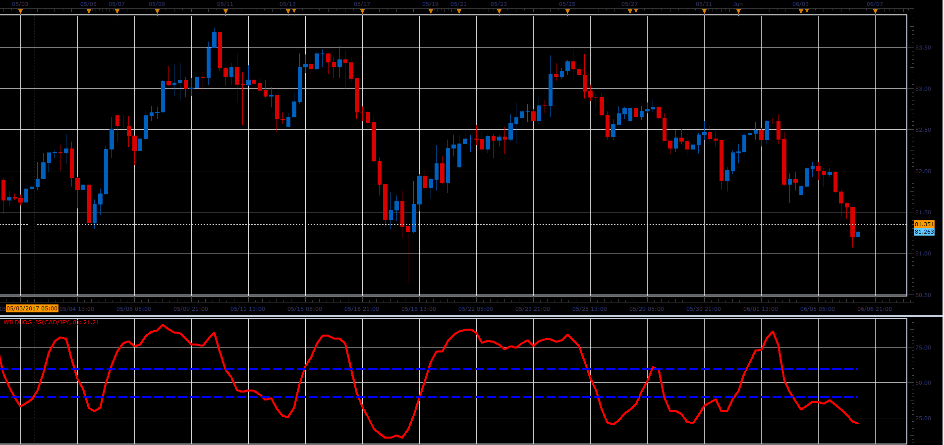Click the orange marker under date 05/05

[x=89, y=11]
